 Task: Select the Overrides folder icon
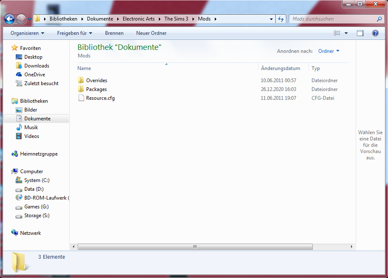coord(81,80)
